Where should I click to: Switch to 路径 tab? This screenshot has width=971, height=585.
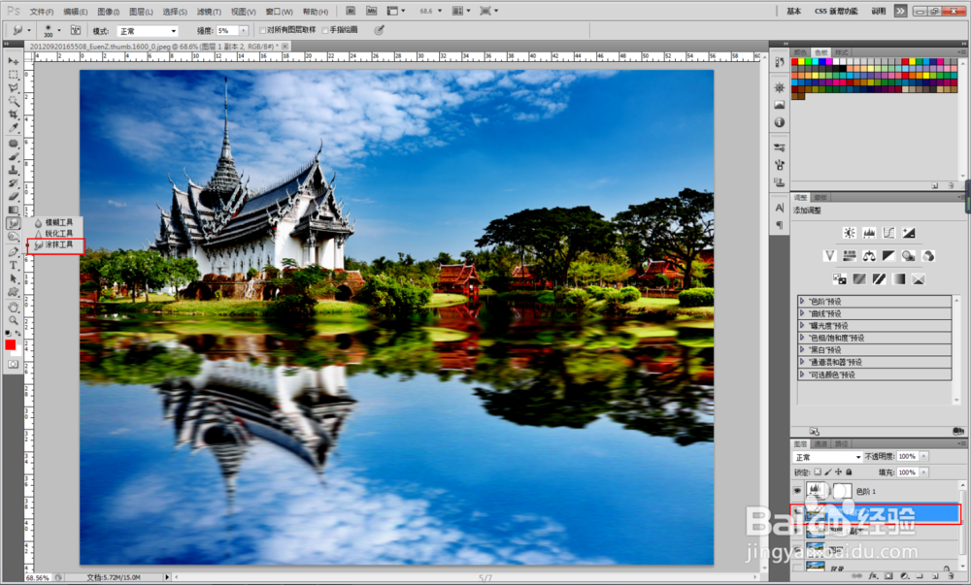[x=842, y=444]
